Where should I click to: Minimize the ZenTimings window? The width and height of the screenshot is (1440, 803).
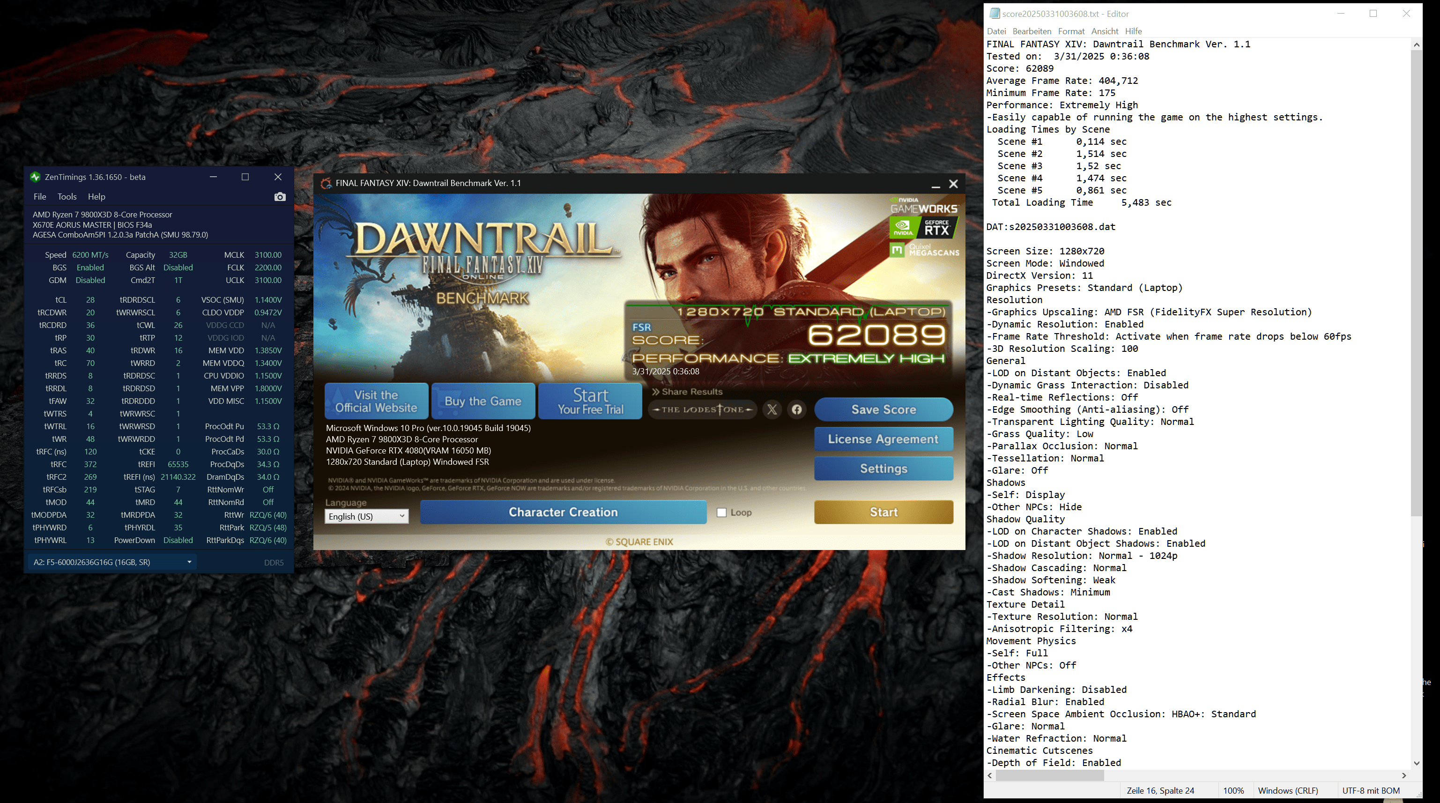(x=213, y=177)
